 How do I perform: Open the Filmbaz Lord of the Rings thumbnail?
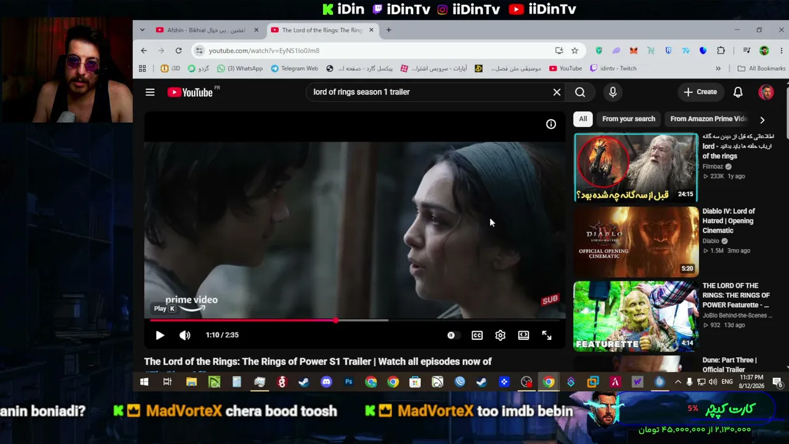click(636, 168)
